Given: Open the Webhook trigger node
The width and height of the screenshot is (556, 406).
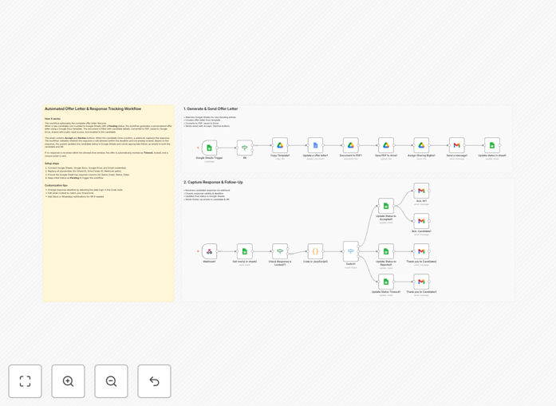Looking at the screenshot, I should [209, 251].
